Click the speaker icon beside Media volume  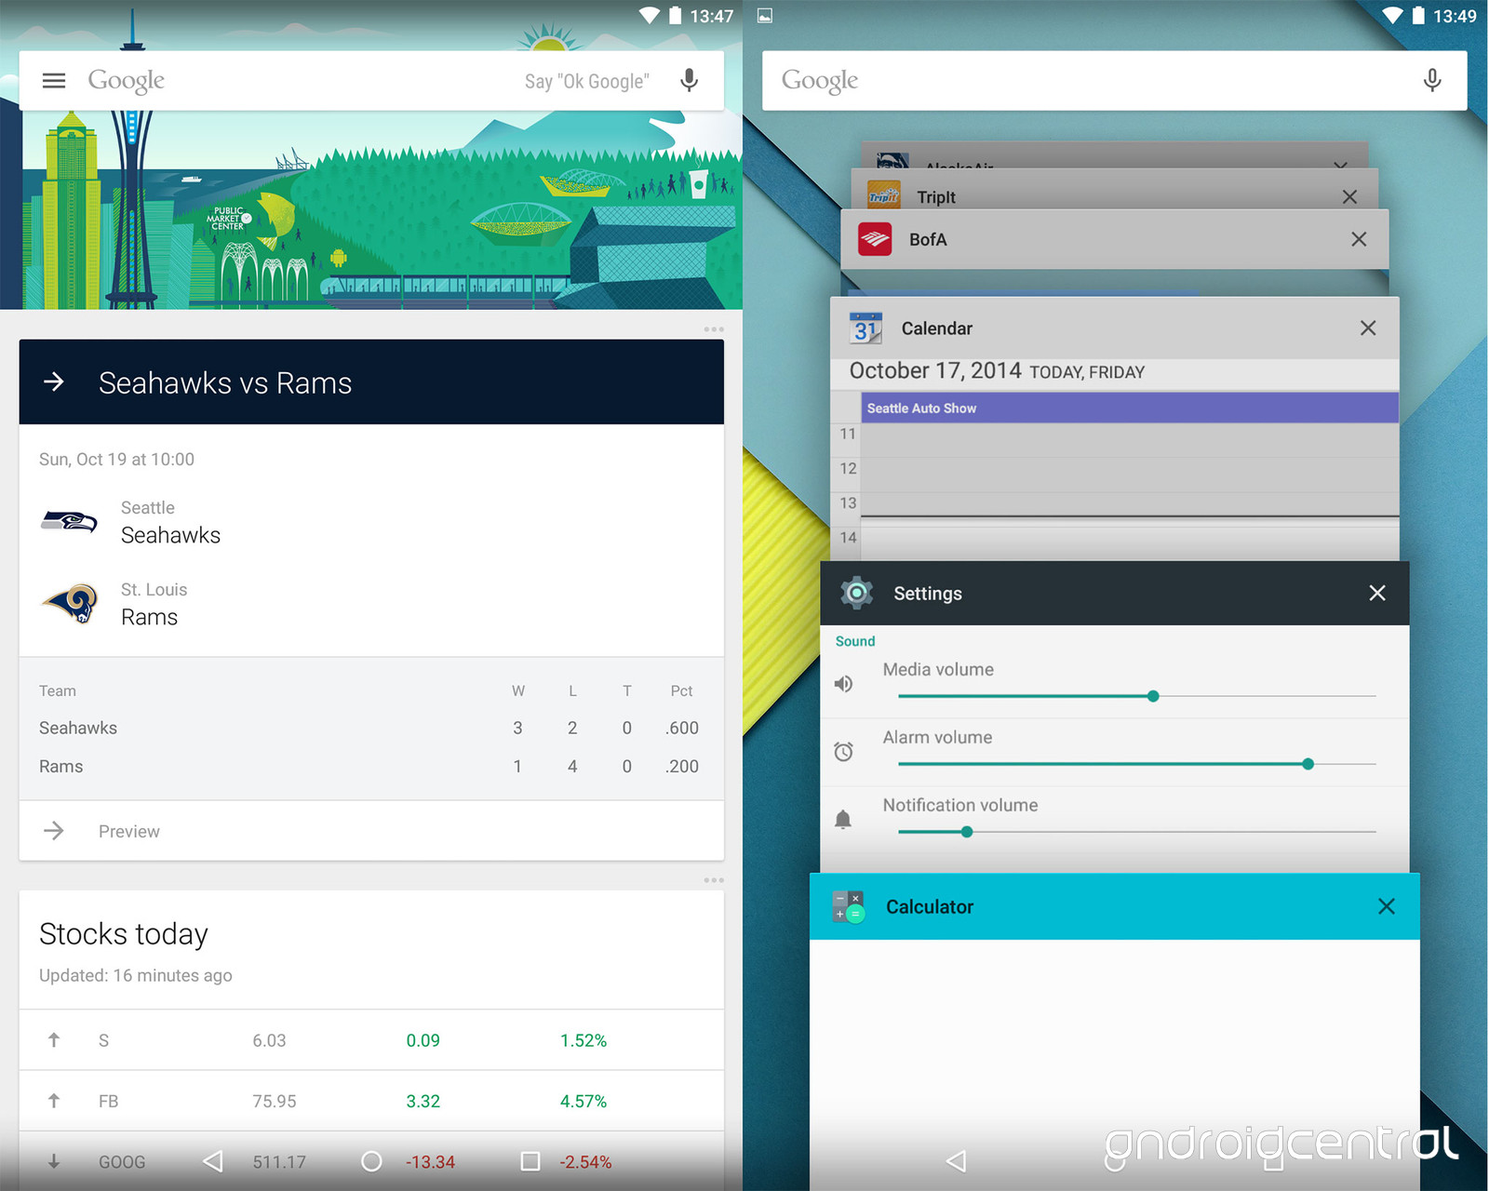[843, 684]
